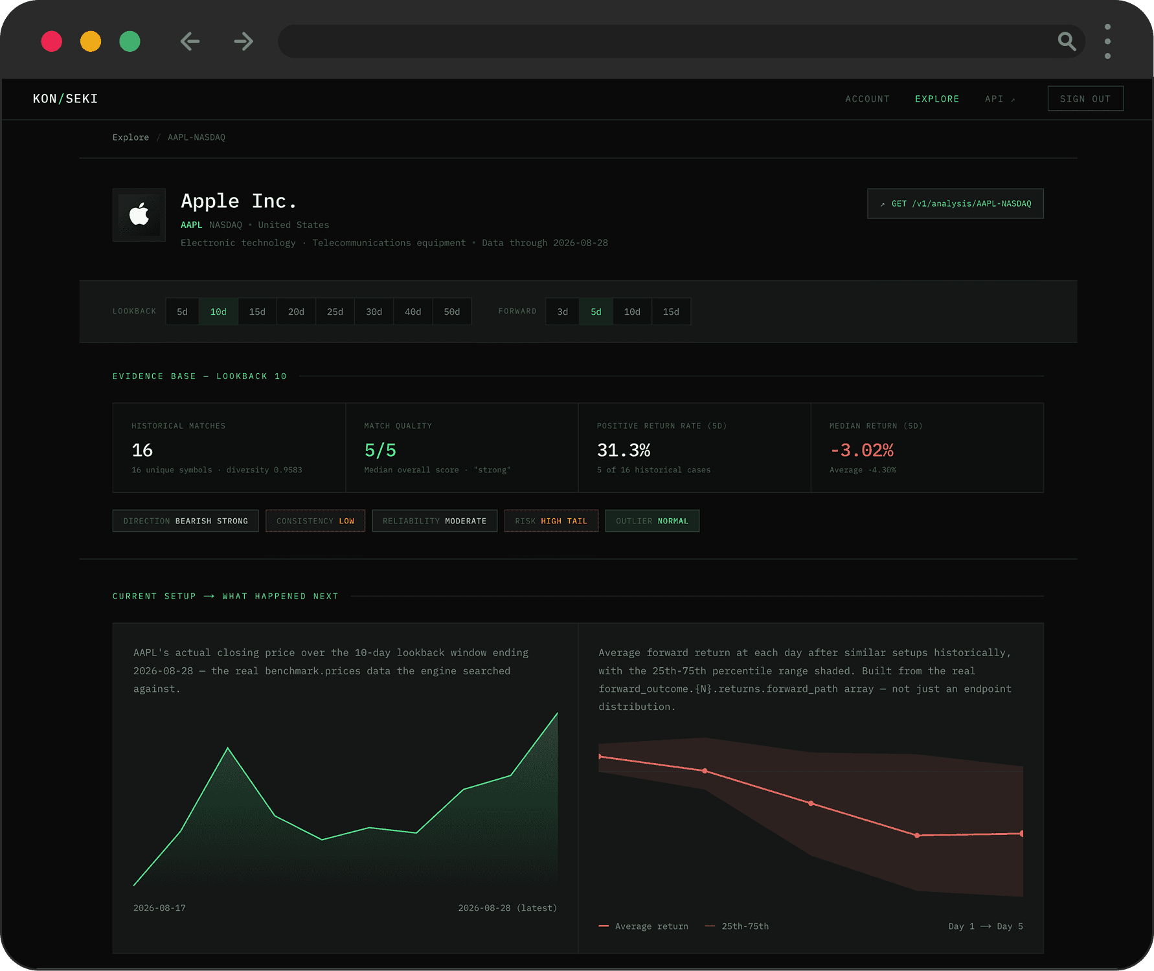Click the browser forward arrow
This screenshot has height=971, width=1154.
point(243,41)
